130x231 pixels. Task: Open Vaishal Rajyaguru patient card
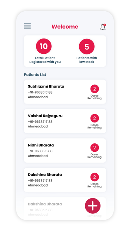tap(65, 121)
